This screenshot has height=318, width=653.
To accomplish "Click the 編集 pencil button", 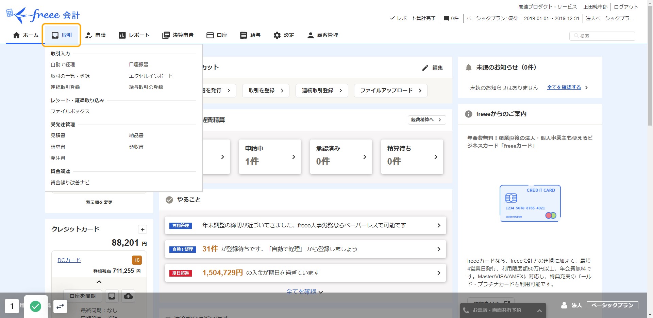I will [432, 68].
